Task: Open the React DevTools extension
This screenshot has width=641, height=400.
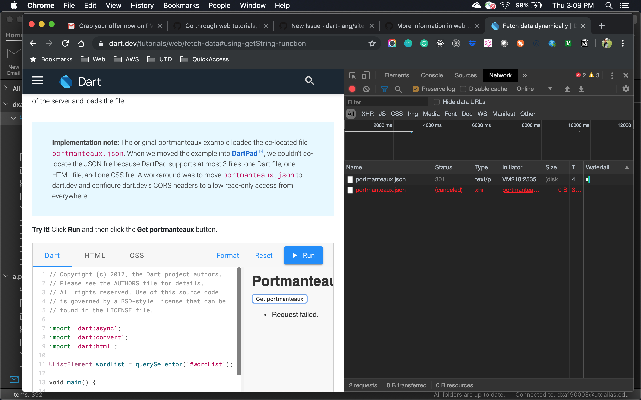Action: tap(440, 43)
